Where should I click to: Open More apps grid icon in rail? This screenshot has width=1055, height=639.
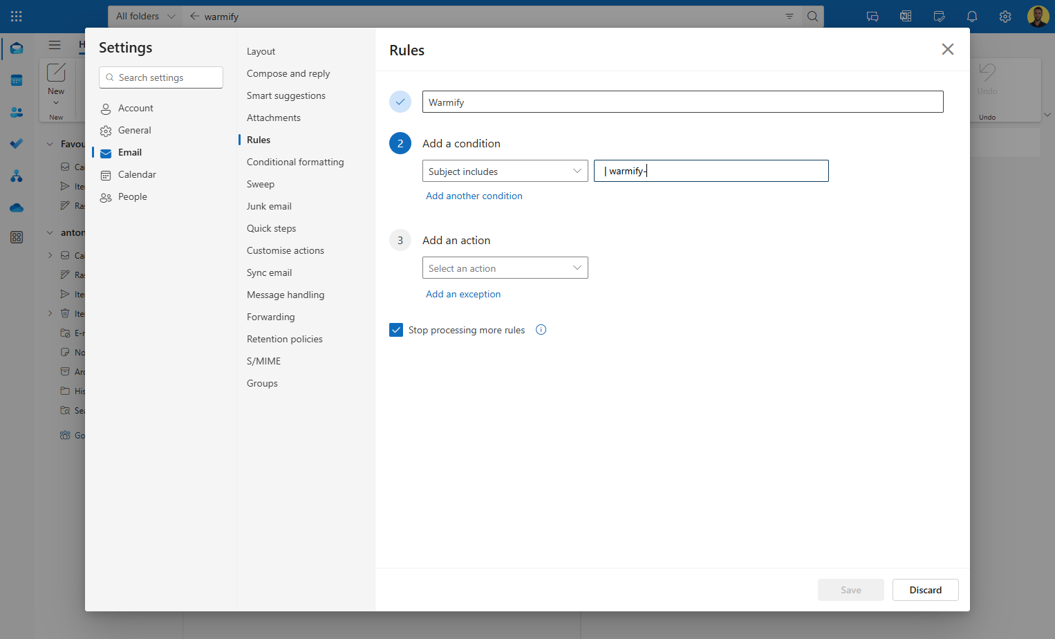pyautogui.click(x=17, y=237)
